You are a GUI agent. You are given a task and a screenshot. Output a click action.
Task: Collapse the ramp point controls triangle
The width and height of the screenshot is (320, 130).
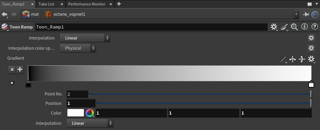point(12,83)
